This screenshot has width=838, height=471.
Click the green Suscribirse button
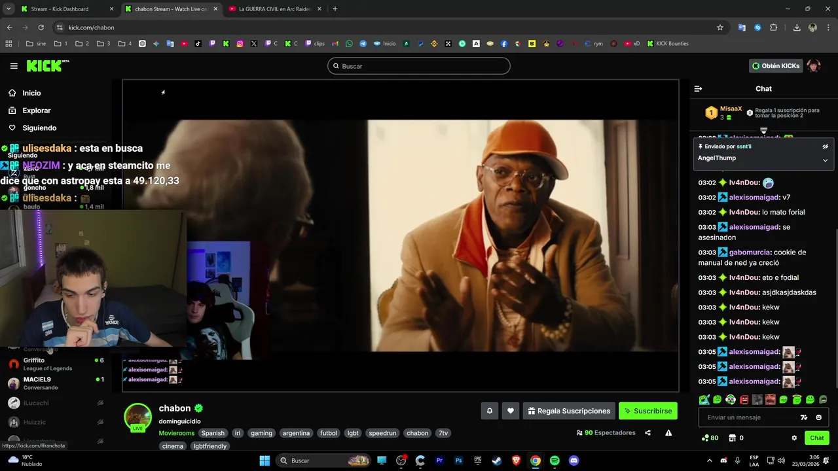click(648, 411)
